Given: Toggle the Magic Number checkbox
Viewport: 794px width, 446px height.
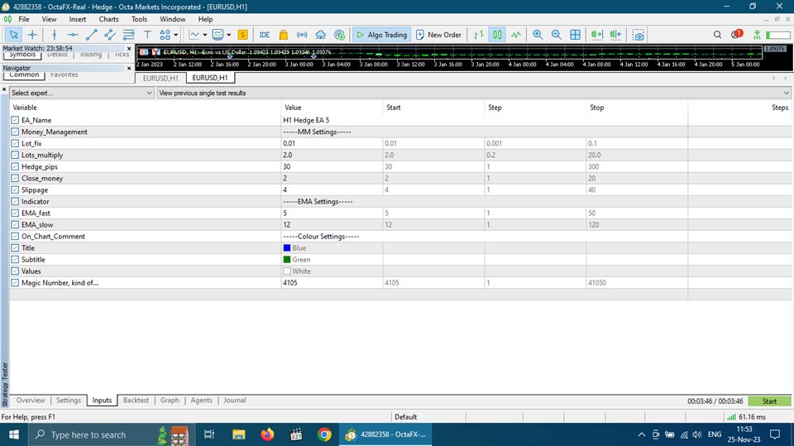Looking at the screenshot, I should tap(15, 283).
